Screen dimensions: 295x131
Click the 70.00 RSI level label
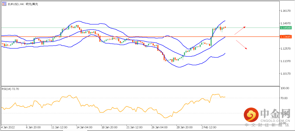pos(285,98)
